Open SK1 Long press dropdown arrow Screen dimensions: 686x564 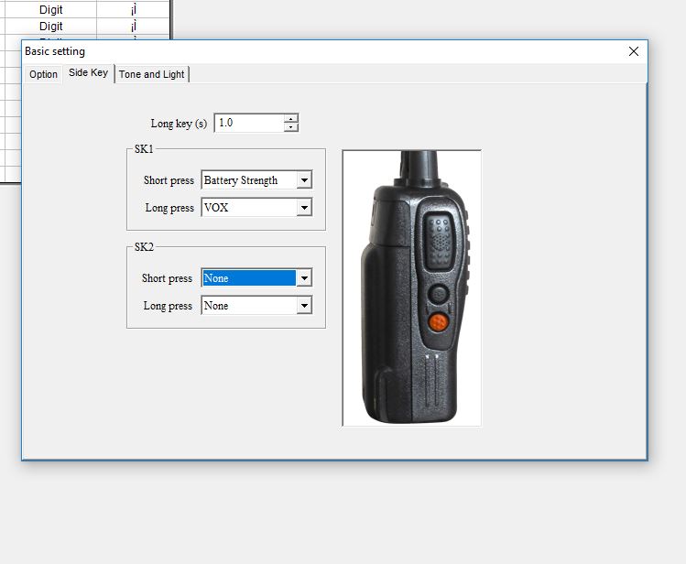(304, 207)
